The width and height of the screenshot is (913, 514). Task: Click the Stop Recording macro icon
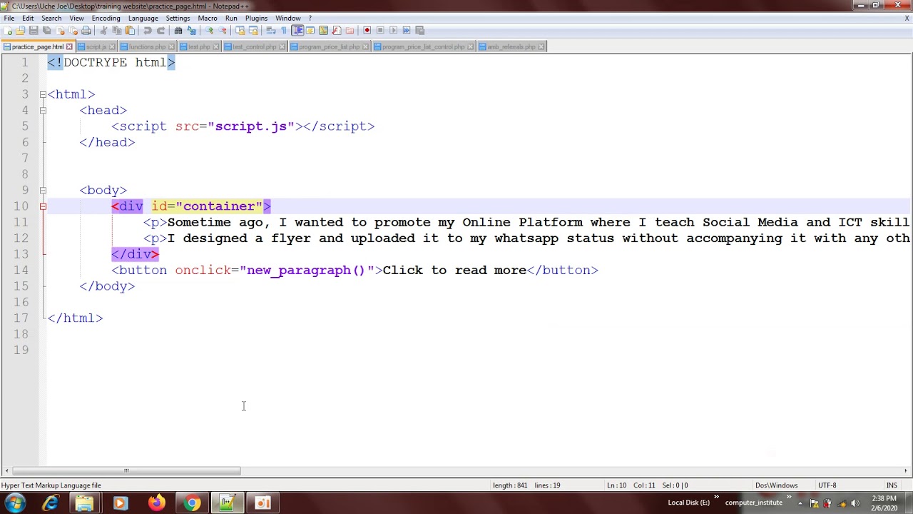[380, 30]
